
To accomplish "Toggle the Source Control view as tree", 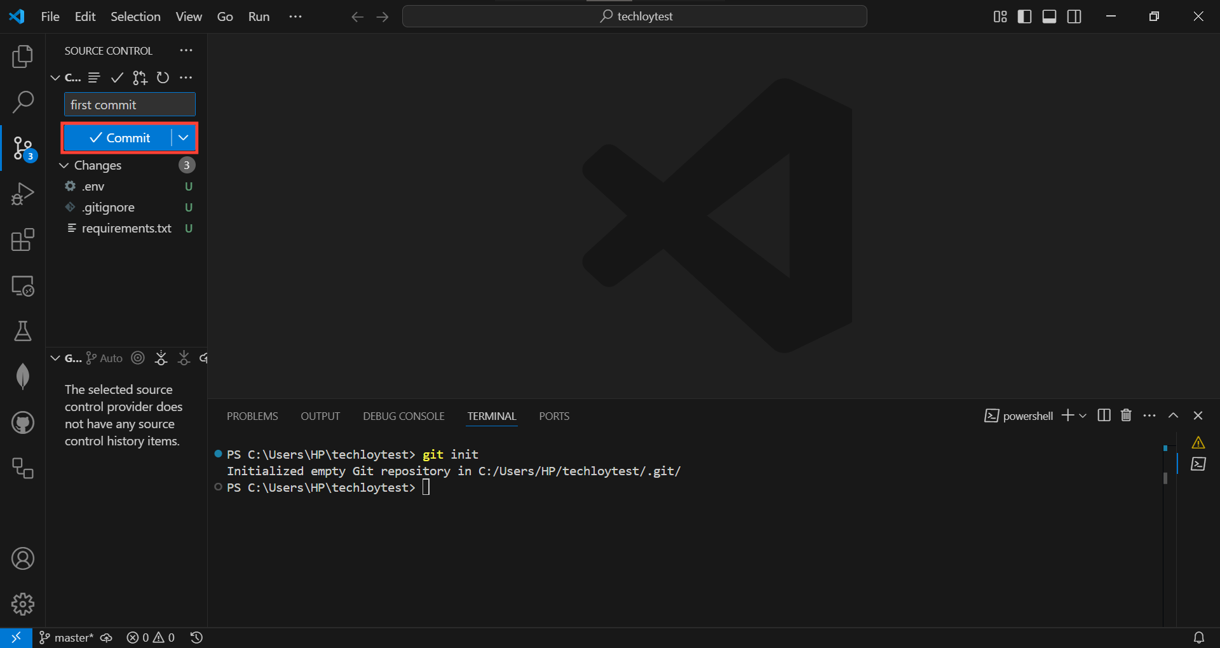I will [x=93, y=78].
